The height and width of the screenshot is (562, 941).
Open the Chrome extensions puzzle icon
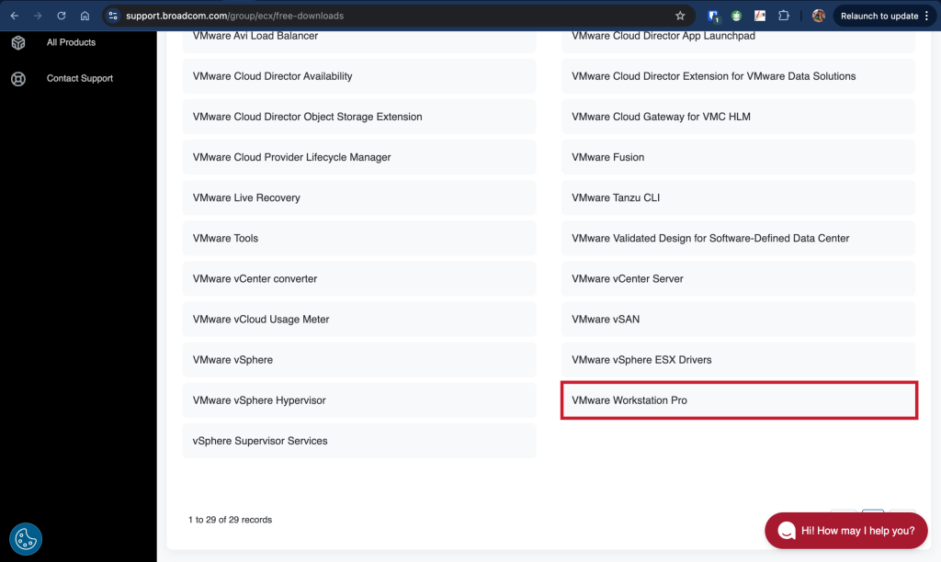click(x=783, y=15)
